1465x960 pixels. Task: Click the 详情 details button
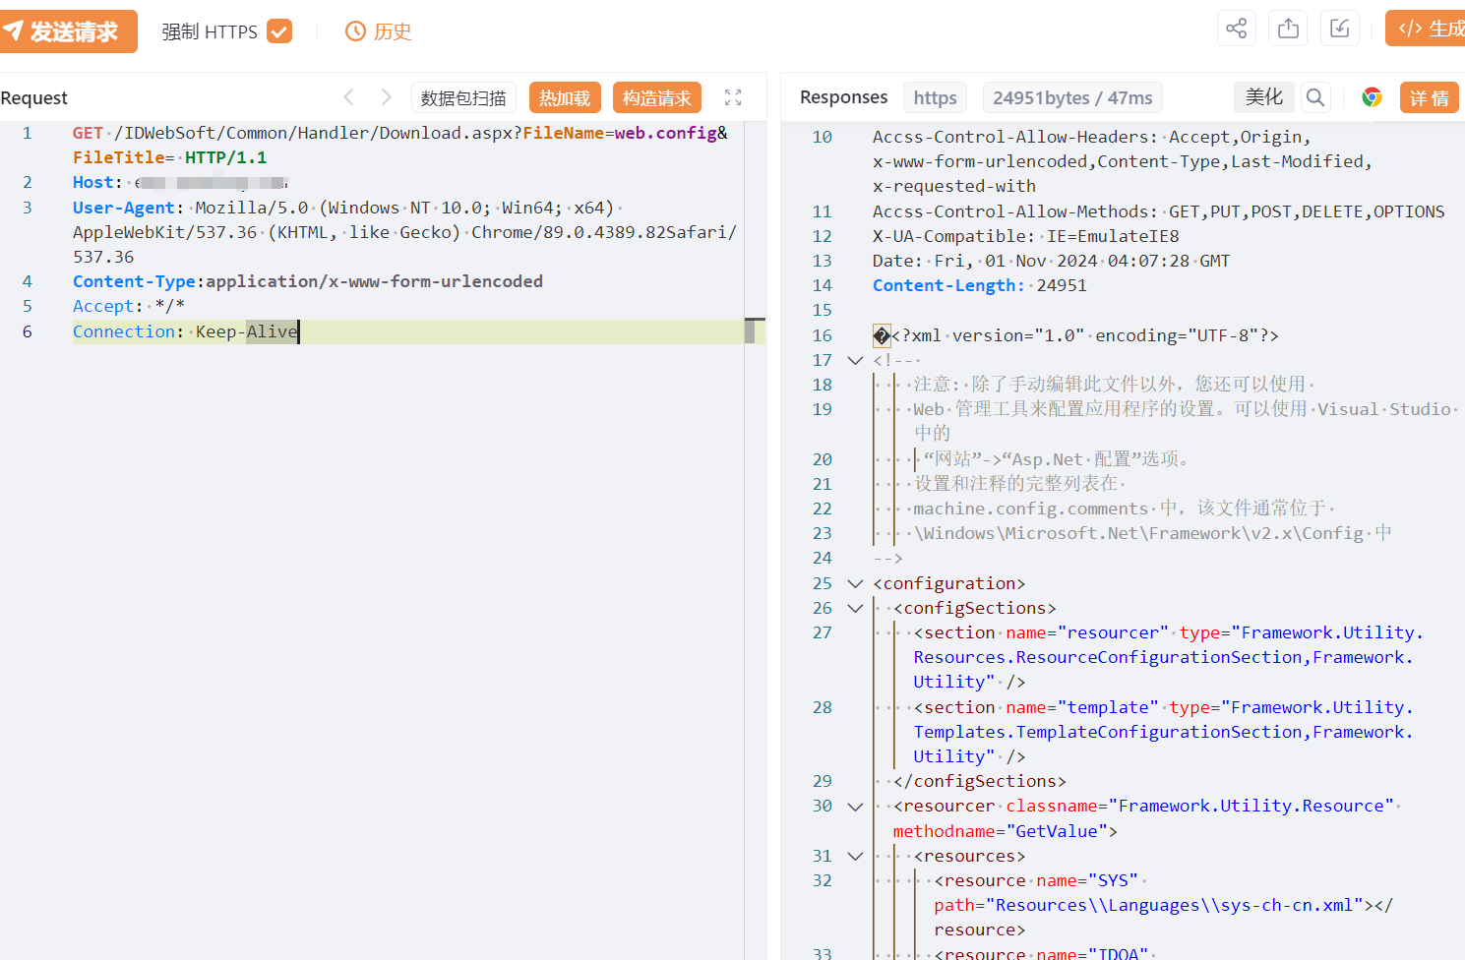pyautogui.click(x=1429, y=97)
